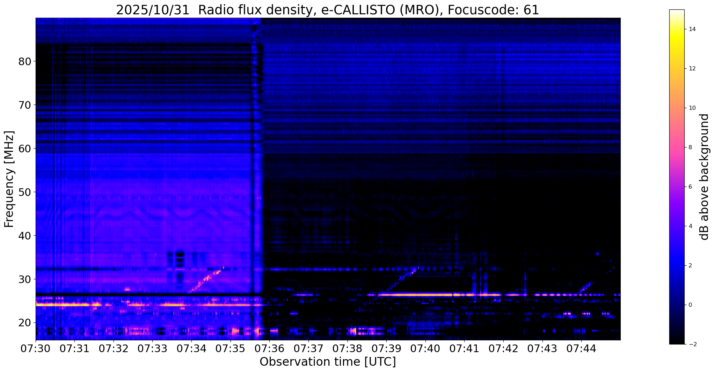Click the 07:43 time tick label
The image size is (715, 372).
click(x=542, y=349)
